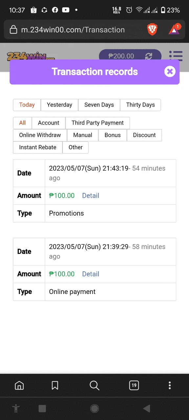
Task: Tap the battery 23% indicator
Action: (170, 10)
